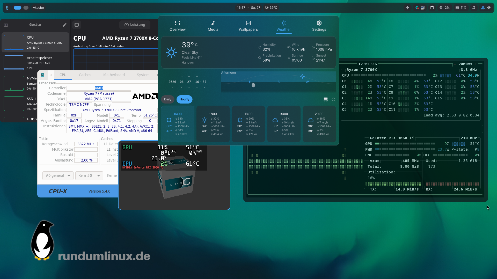Click the CPU-X chip icon left of CPU tab
This screenshot has height=279, width=497.
point(42,75)
